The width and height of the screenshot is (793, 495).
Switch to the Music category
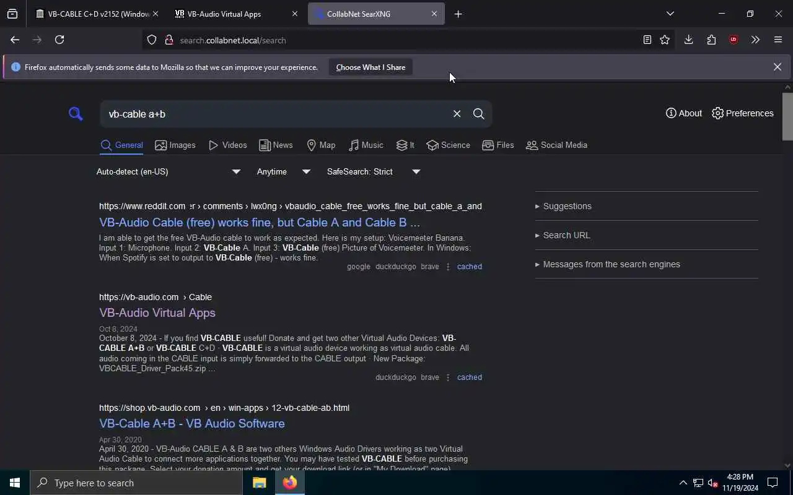366,145
